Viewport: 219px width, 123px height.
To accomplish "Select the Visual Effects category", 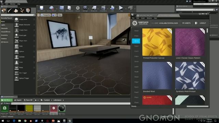I will tap(6, 32).
